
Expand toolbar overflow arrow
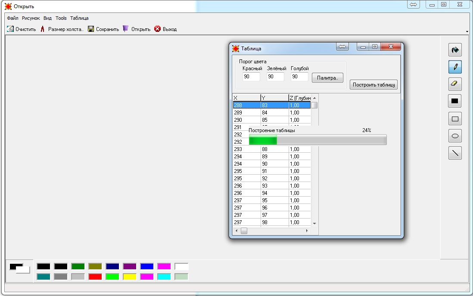coord(467,32)
